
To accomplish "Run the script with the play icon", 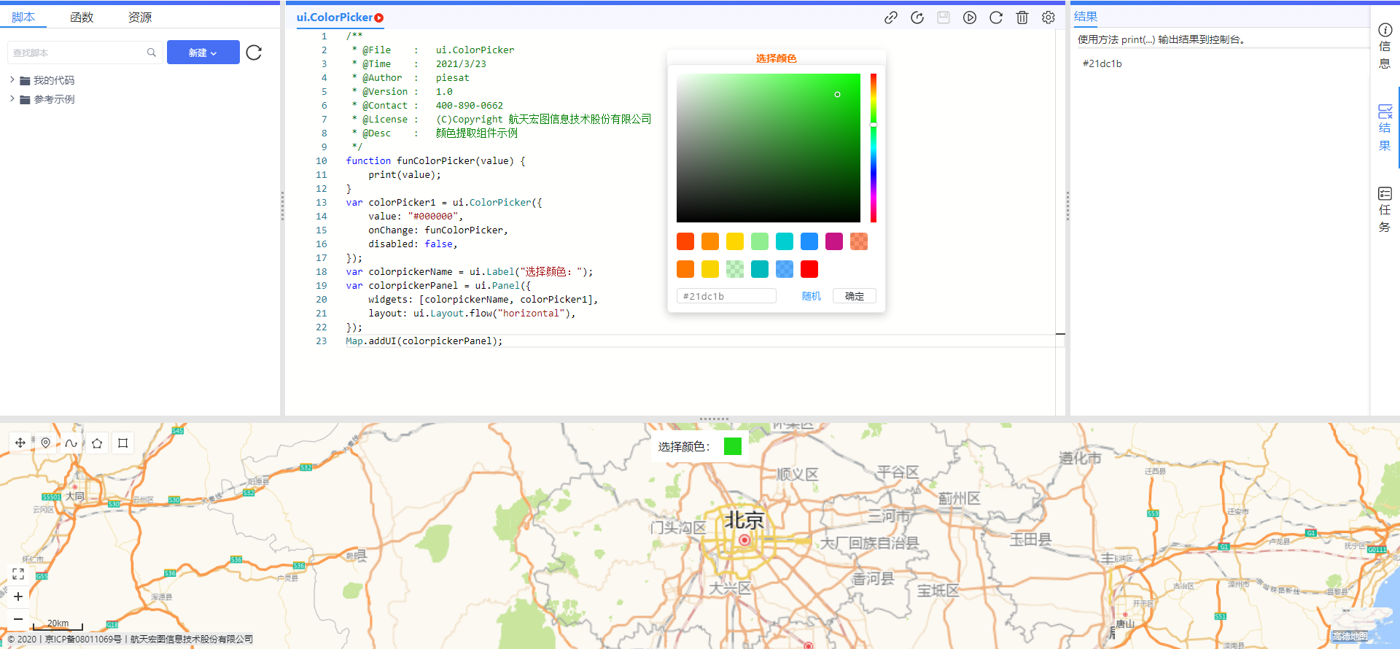I will pyautogui.click(x=969, y=18).
